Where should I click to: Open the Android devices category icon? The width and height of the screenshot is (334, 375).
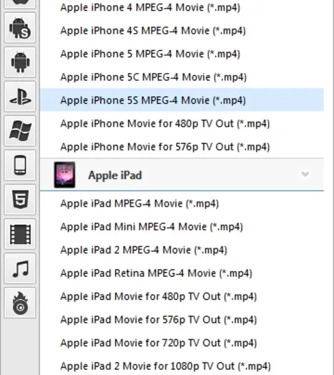[20, 62]
